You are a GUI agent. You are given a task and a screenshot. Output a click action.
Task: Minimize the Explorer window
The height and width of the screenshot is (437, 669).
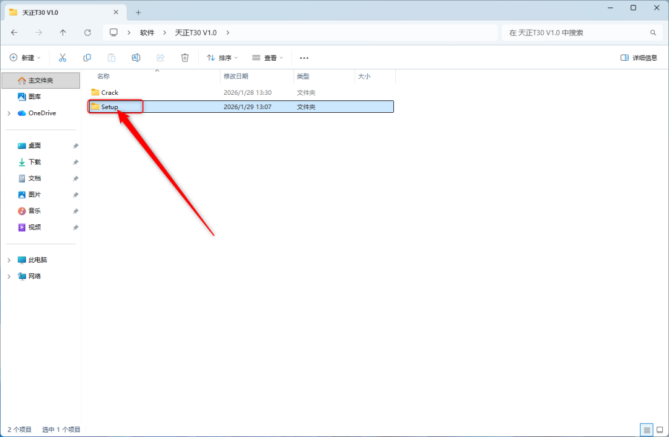611,7
